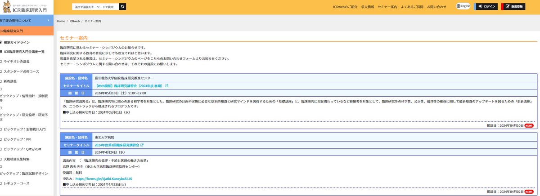Click the ログイン button
This screenshot has width=540, height=196.
click(486, 7)
